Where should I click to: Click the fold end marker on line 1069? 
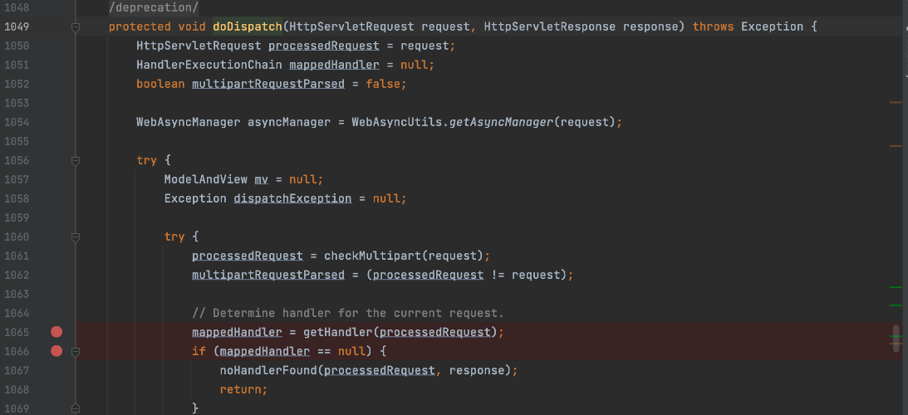(x=75, y=408)
